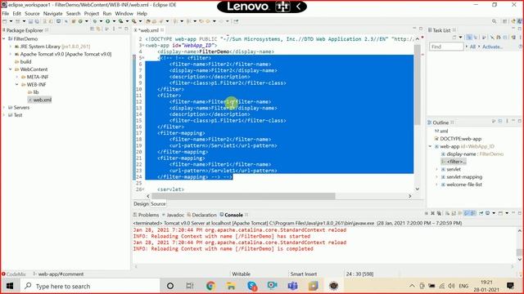Image resolution: width=524 pixels, height=294 pixels.
Task: Collapse the WebContent folder
Action: [x=11, y=69]
